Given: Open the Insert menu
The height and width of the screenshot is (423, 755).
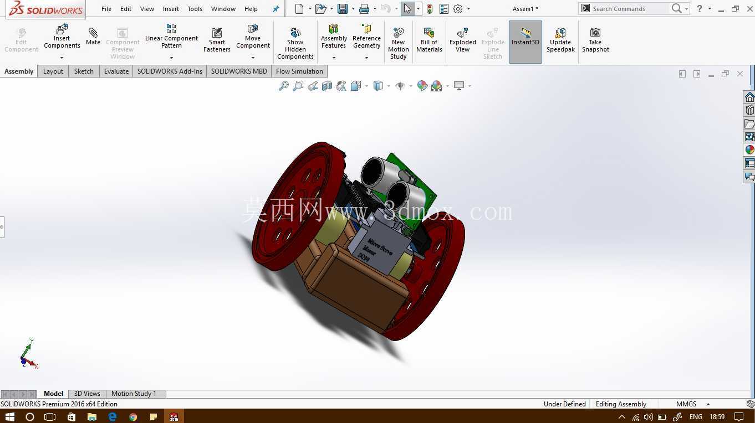Looking at the screenshot, I should click(171, 9).
